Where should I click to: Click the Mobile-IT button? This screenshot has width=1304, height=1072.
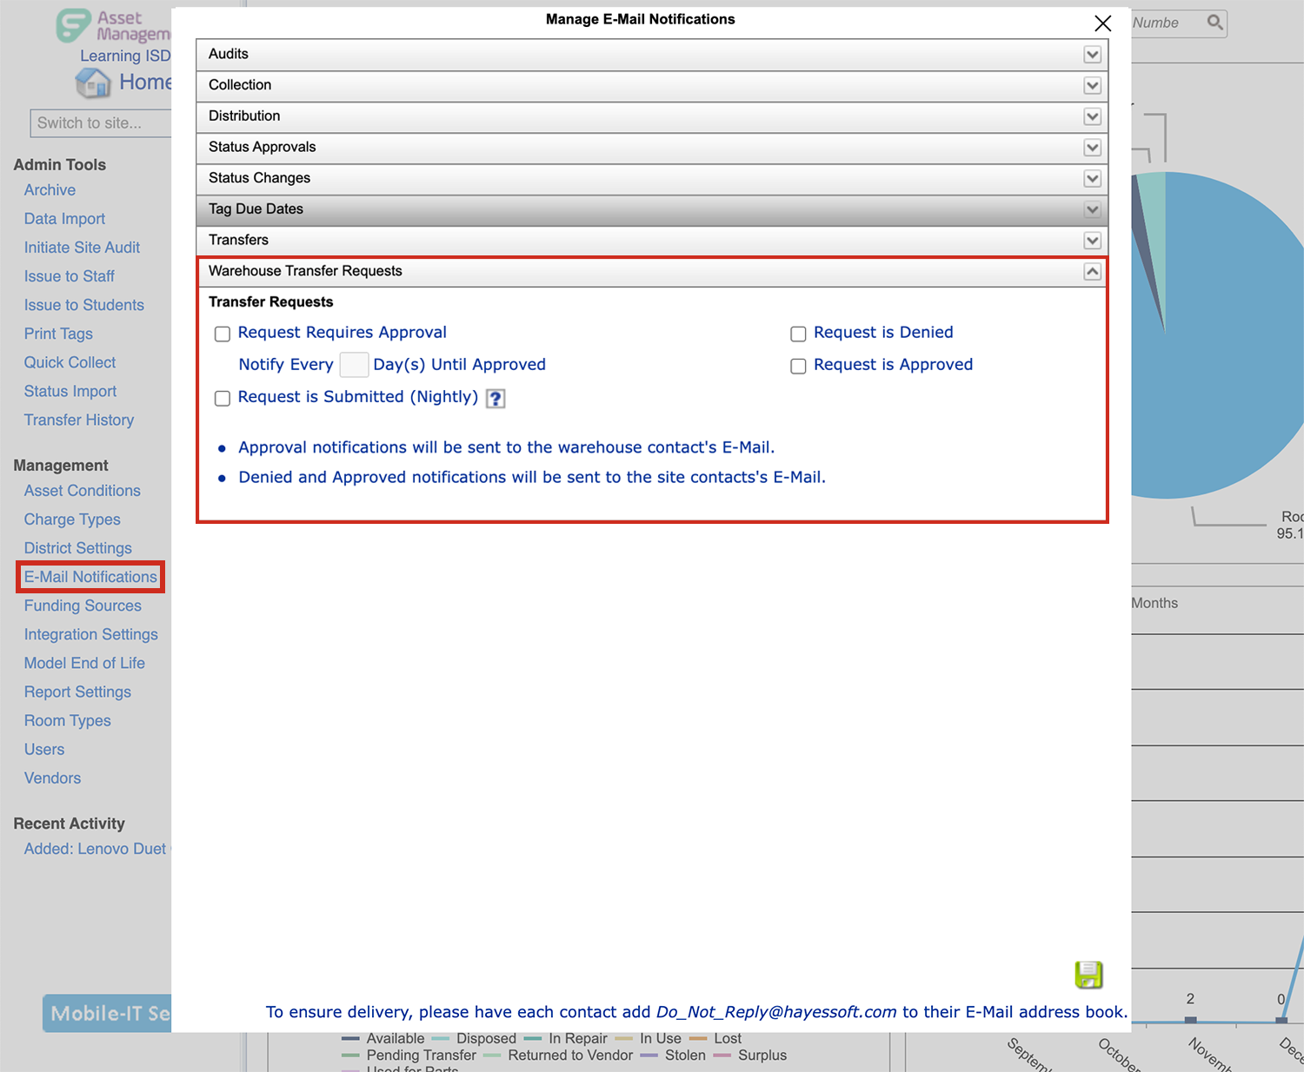tap(107, 1013)
